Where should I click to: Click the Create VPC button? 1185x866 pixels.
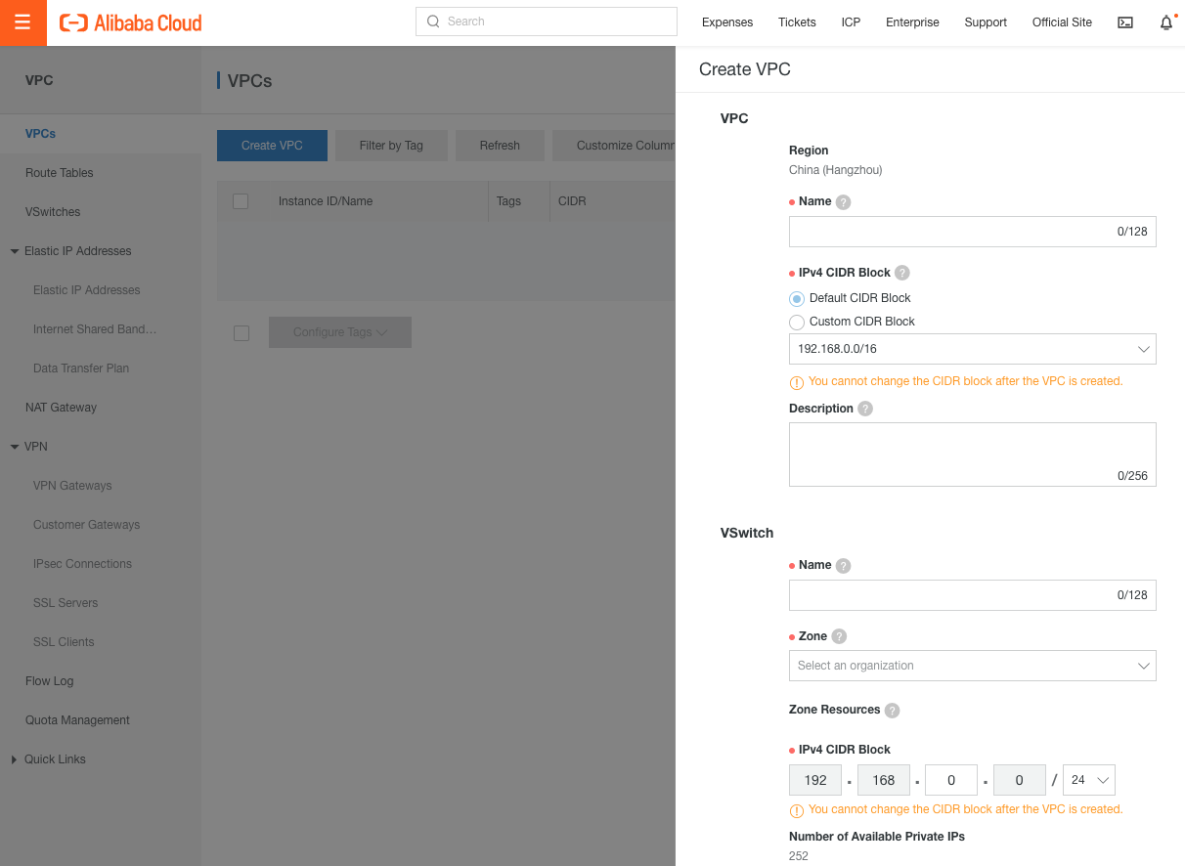click(x=272, y=146)
